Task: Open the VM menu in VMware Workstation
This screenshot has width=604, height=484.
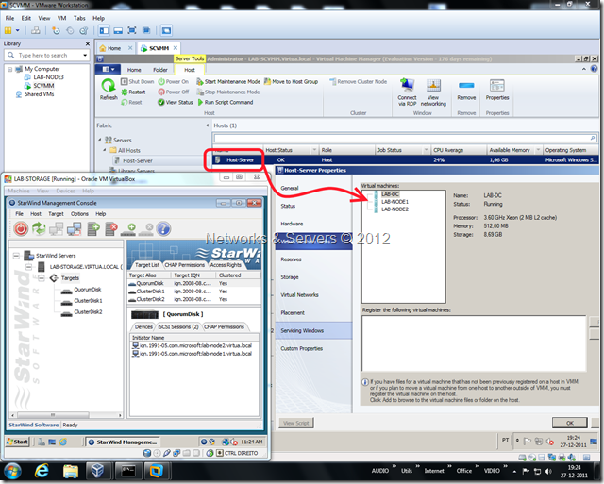Action: (61, 18)
